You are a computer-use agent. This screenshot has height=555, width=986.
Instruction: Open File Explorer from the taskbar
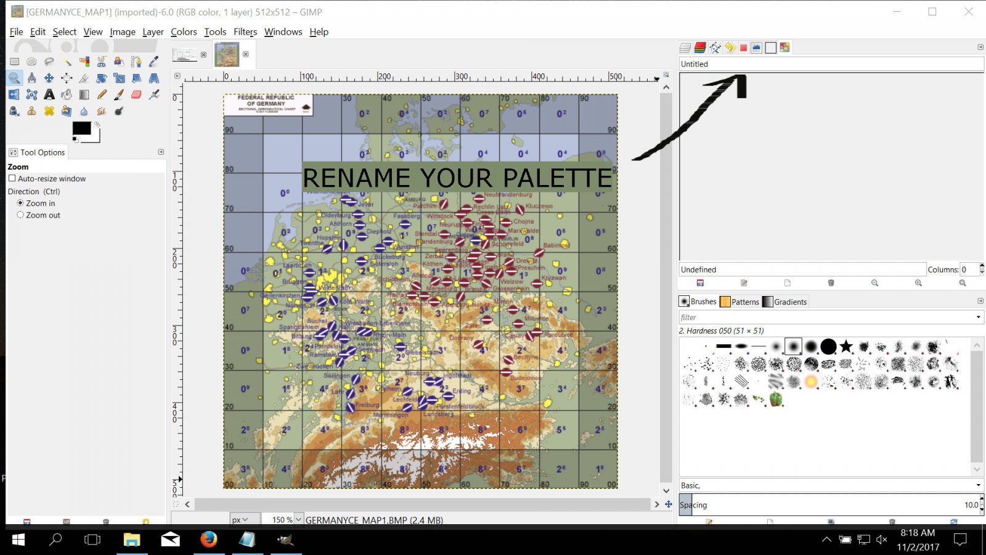pyautogui.click(x=132, y=540)
